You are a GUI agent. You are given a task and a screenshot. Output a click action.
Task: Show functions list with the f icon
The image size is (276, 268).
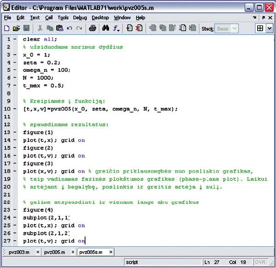pos(116,28)
